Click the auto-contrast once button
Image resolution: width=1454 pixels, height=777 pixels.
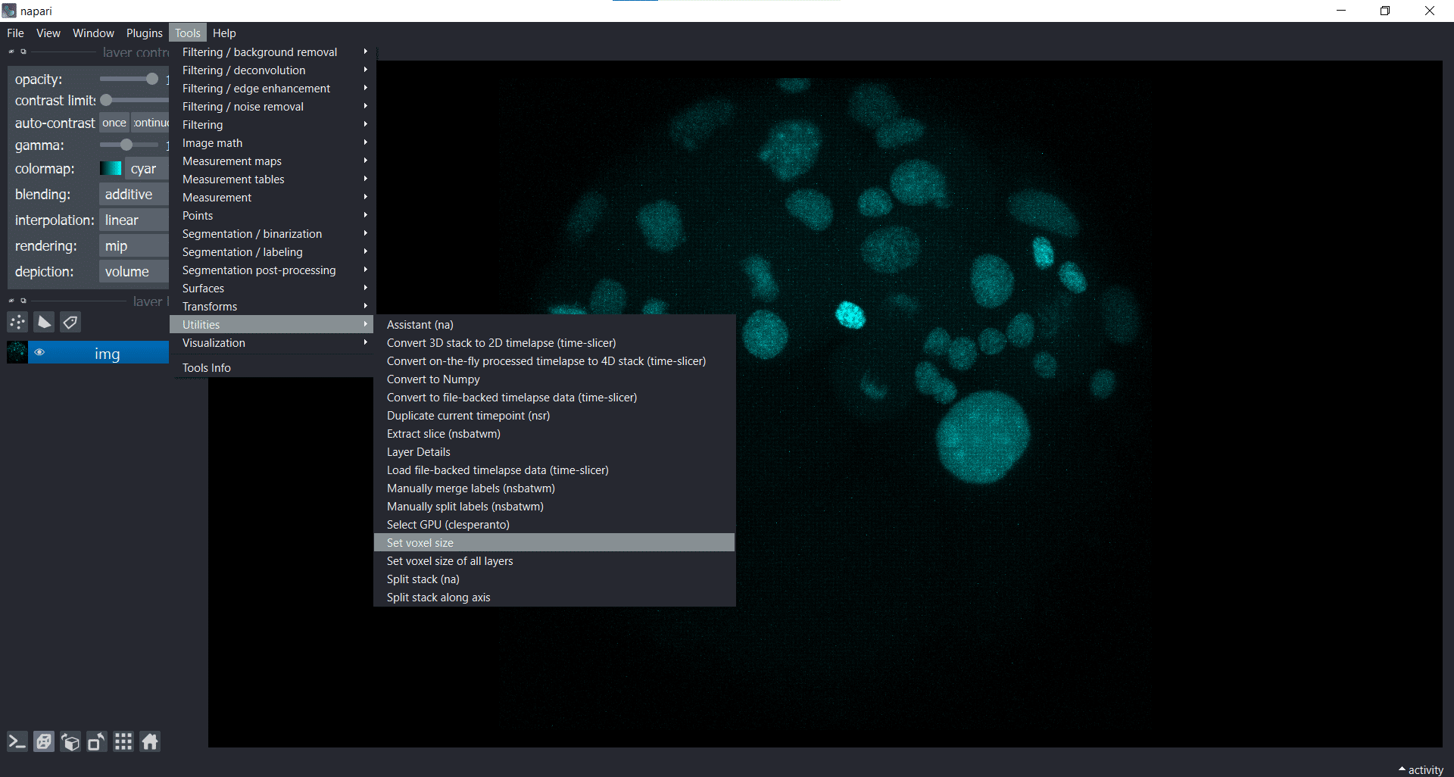[114, 123]
